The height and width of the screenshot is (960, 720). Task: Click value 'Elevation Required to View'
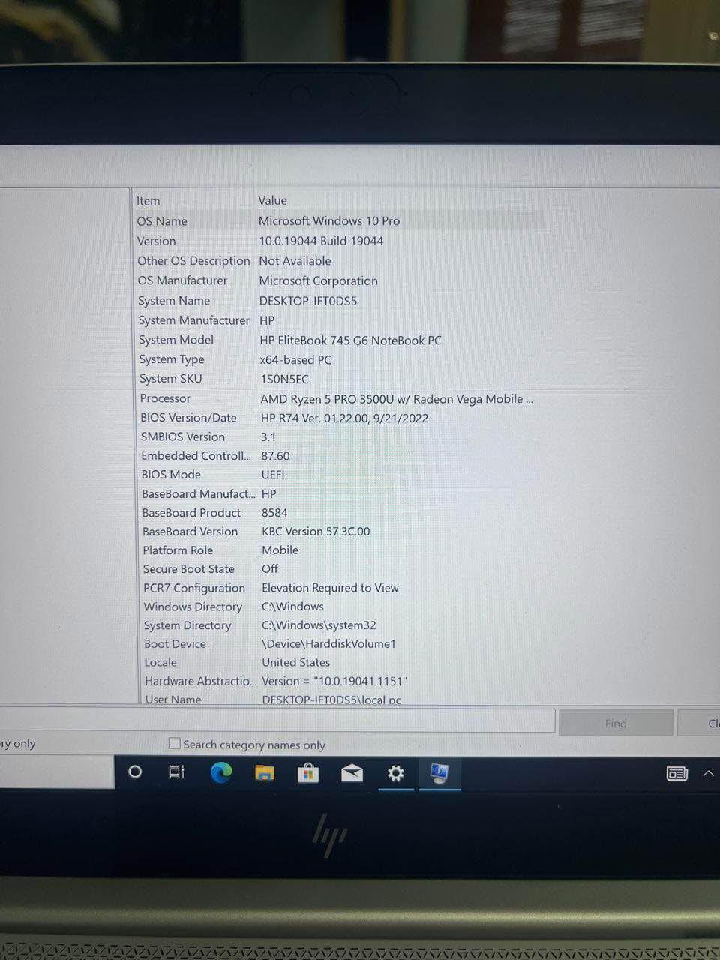tap(330, 588)
